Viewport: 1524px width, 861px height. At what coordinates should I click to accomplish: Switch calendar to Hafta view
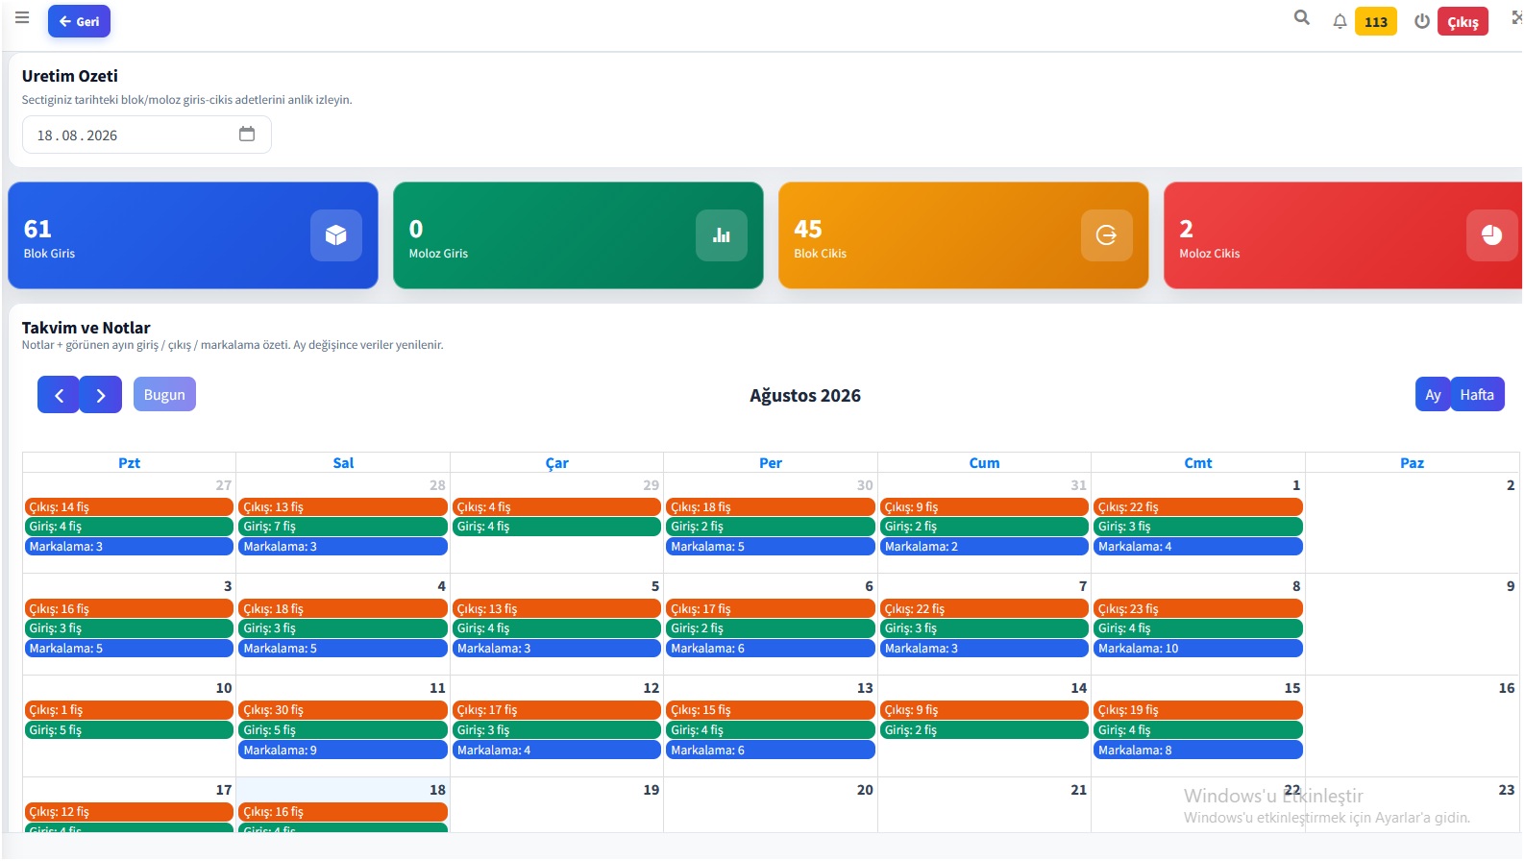1477,395
